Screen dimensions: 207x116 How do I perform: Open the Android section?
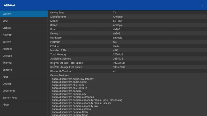[24, 49]
